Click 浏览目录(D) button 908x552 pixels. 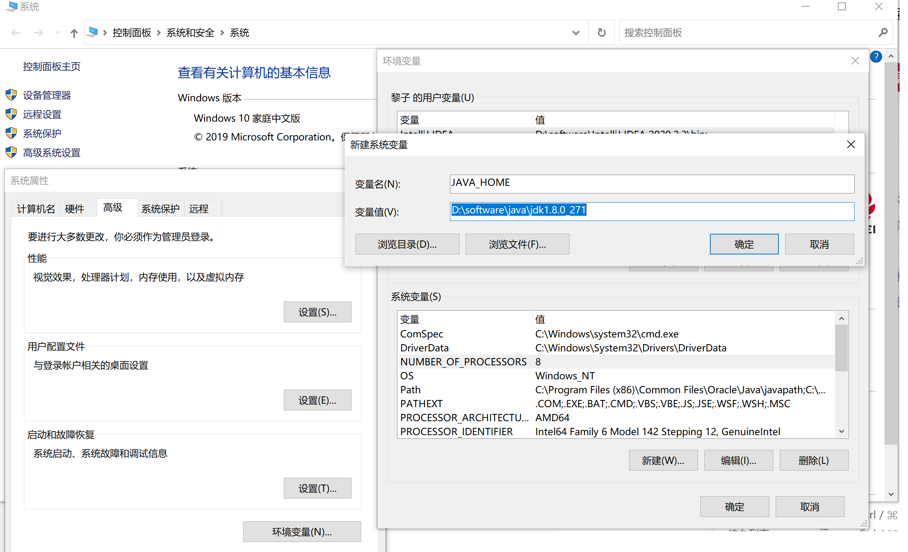[x=407, y=244]
